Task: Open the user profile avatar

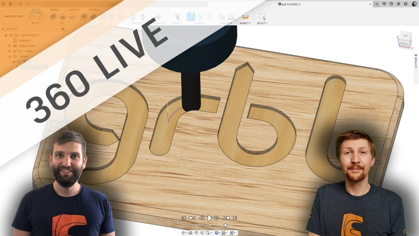Action: click(414, 3)
